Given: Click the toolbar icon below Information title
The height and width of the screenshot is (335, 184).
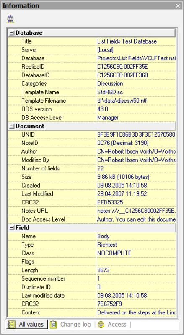Looking at the screenshot, I should click(x=10, y=19).
